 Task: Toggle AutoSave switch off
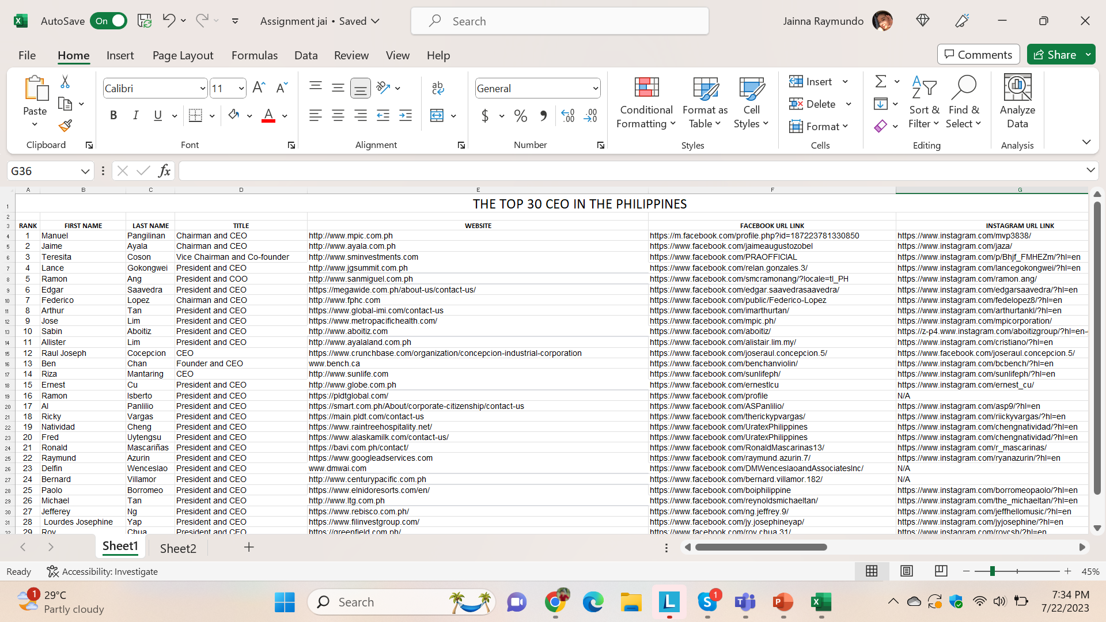pos(108,21)
